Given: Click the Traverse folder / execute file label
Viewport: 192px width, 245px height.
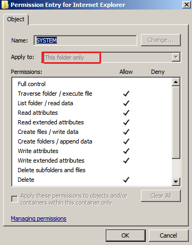Looking at the screenshot, I should point(55,94).
